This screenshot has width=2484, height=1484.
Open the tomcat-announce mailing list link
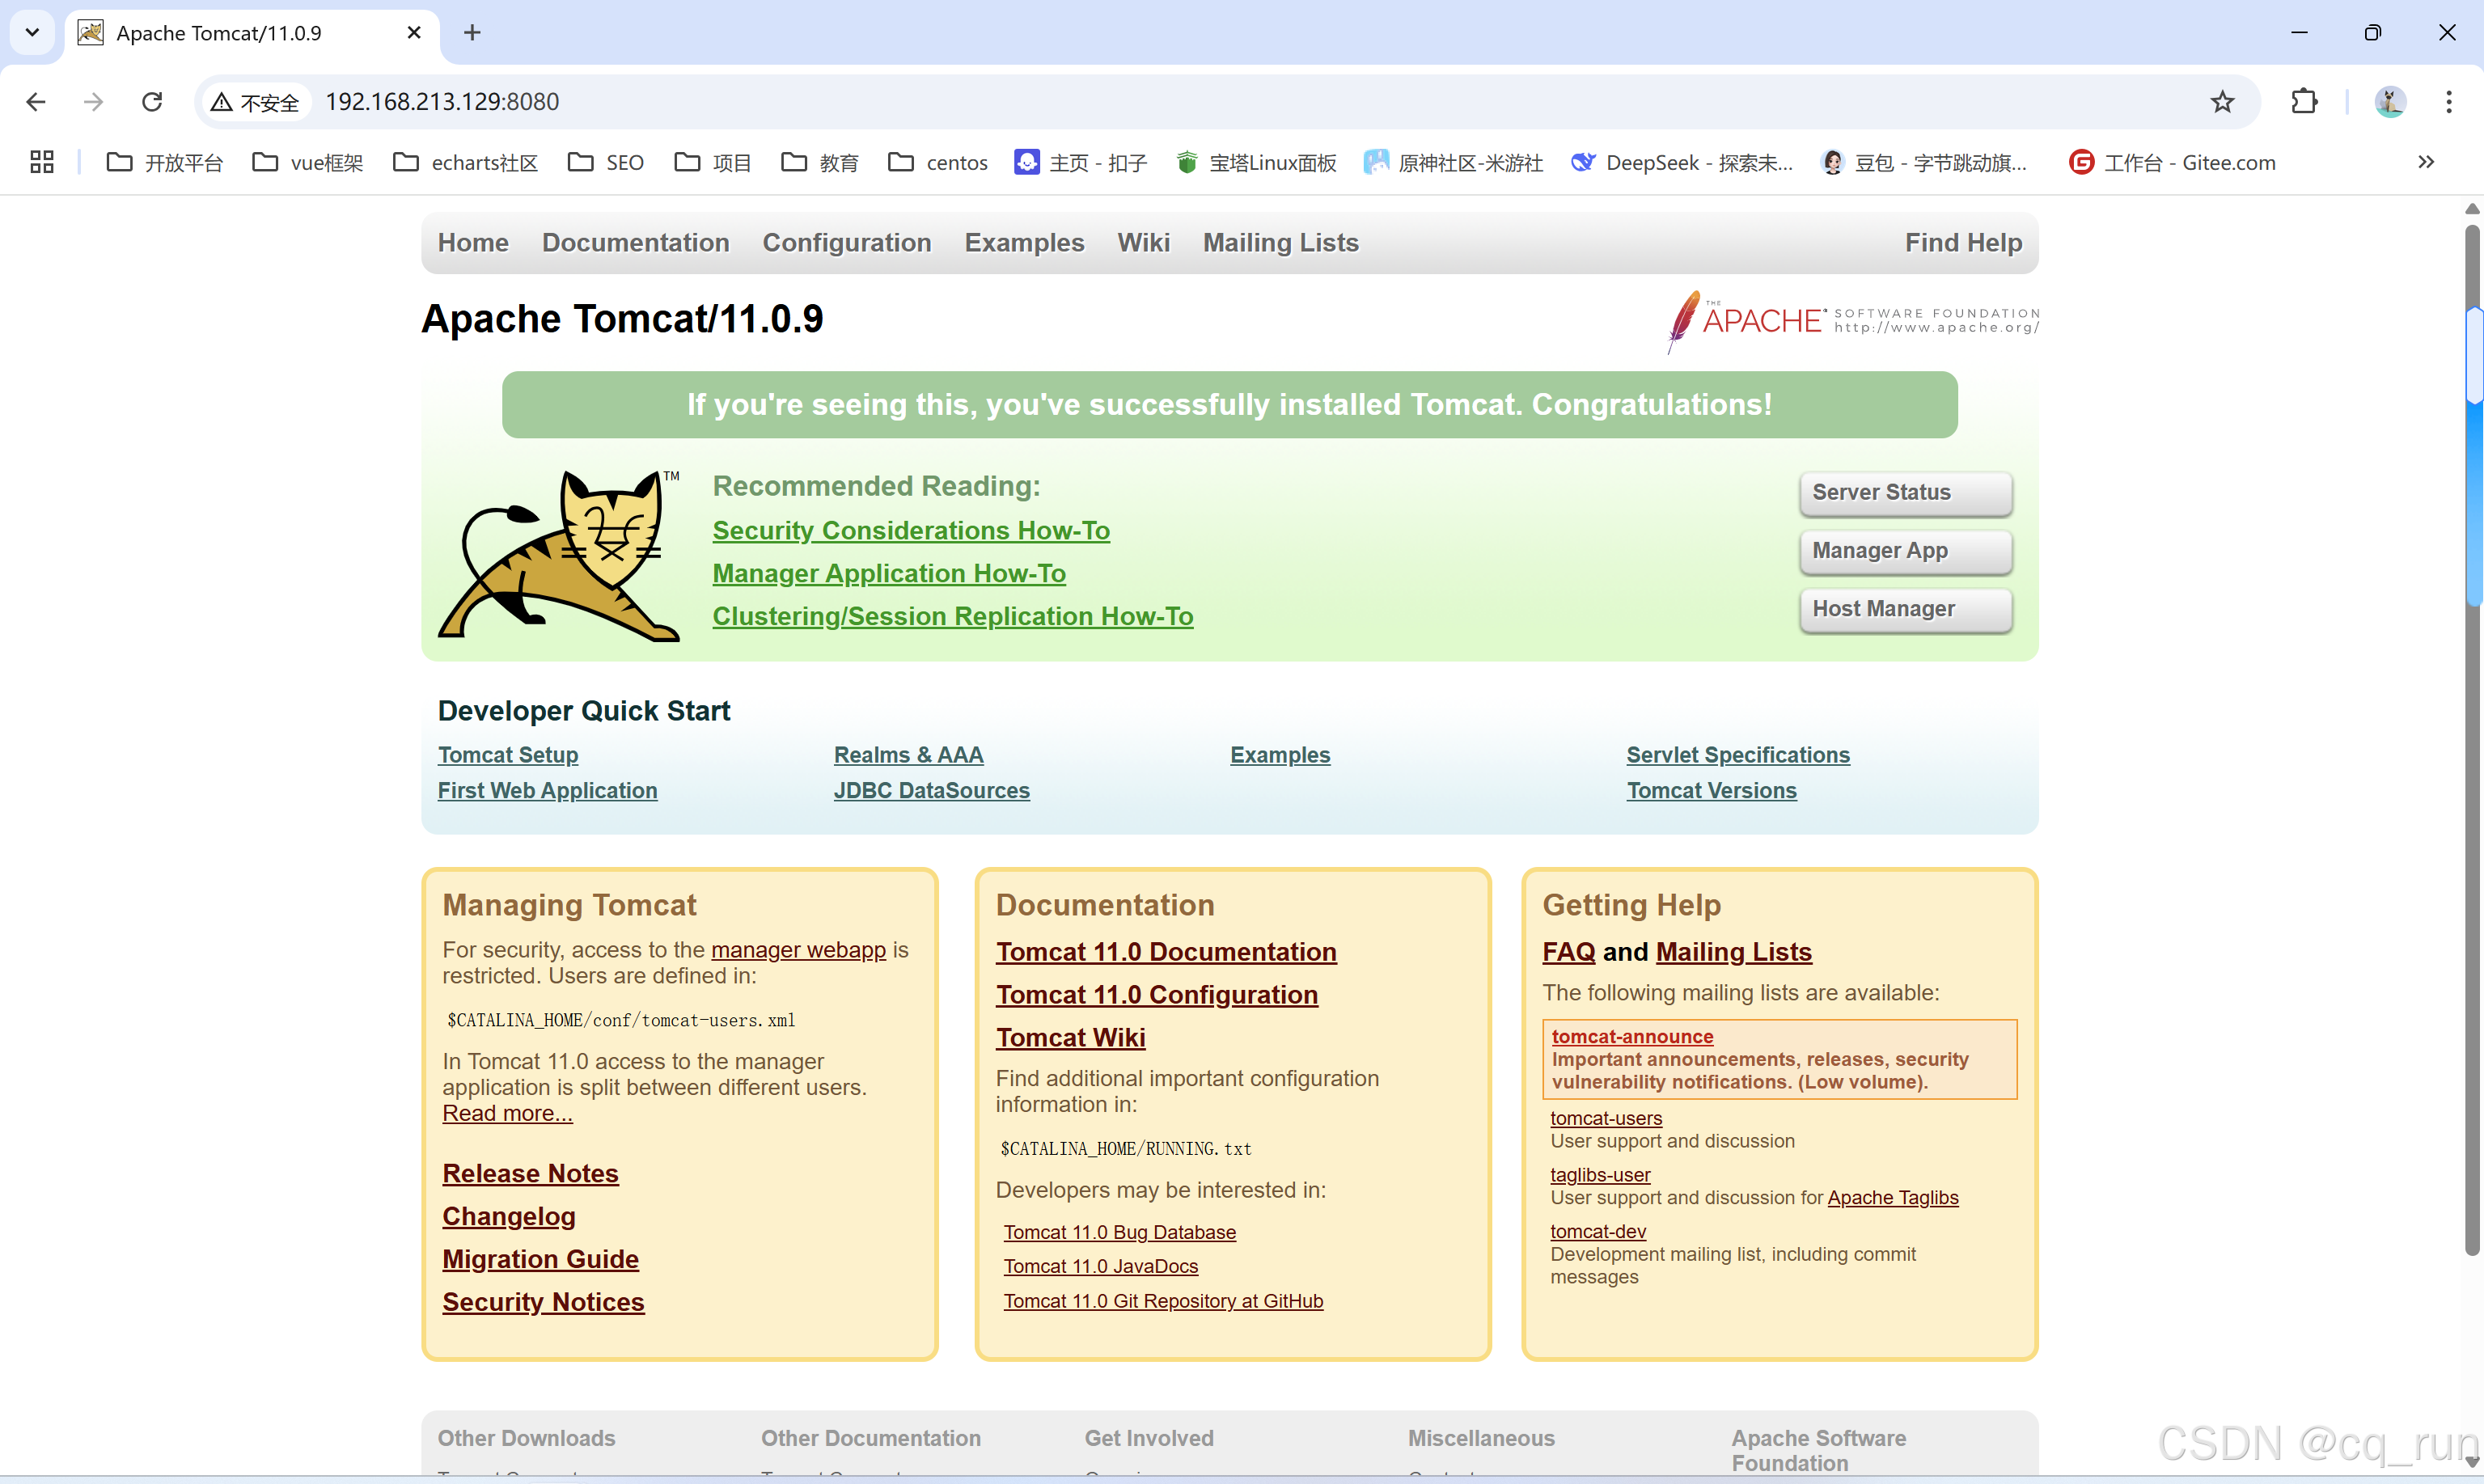tap(1632, 1037)
